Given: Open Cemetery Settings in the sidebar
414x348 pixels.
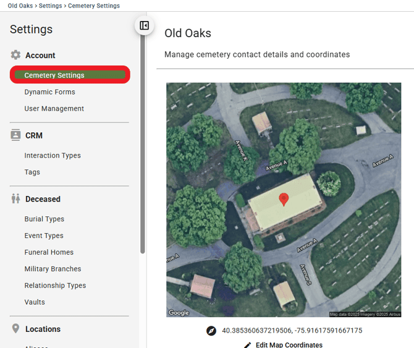Looking at the screenshot, I should pyautogui.click(x=70, y=75).
